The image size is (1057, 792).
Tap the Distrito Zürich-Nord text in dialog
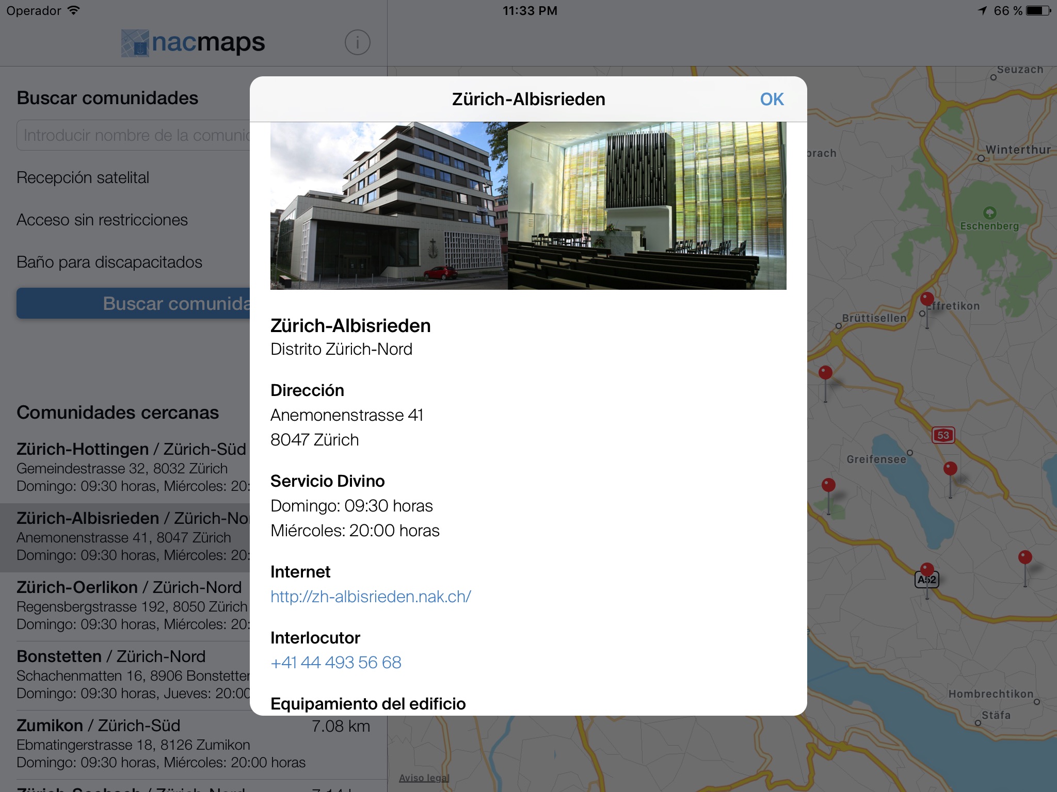tap(341, 349)
